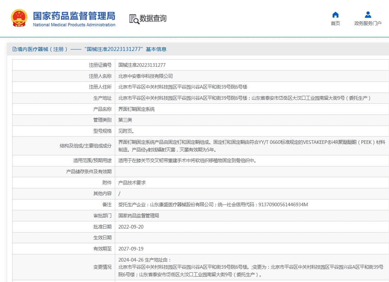Select the structure composition description text
Image resolution: width=389 pixels, height=282 pixels.
[x=252, y=146]
